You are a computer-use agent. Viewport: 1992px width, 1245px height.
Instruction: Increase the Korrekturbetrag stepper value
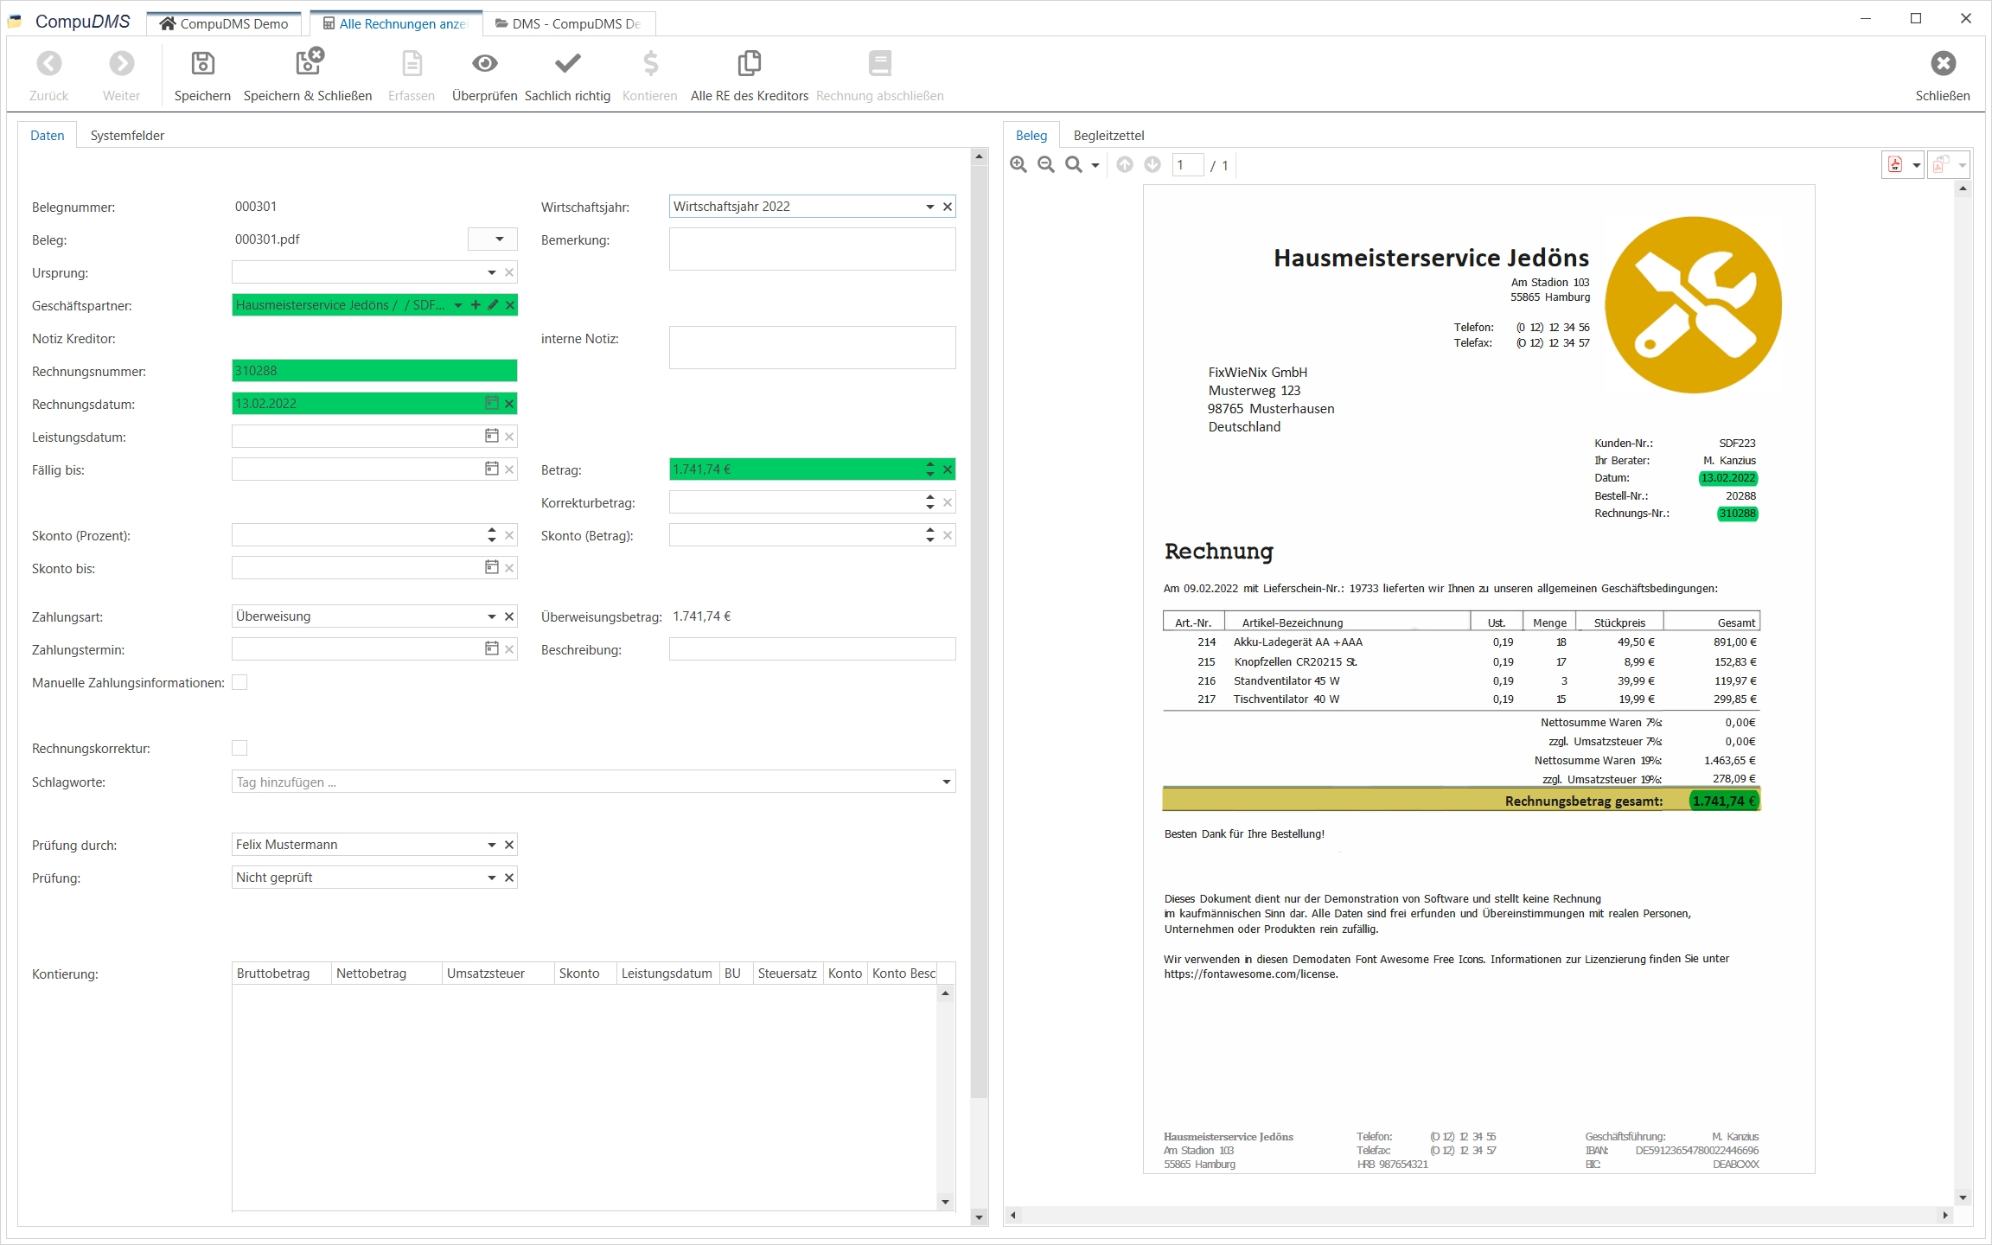pyautogui.click(x=930, y=498)
